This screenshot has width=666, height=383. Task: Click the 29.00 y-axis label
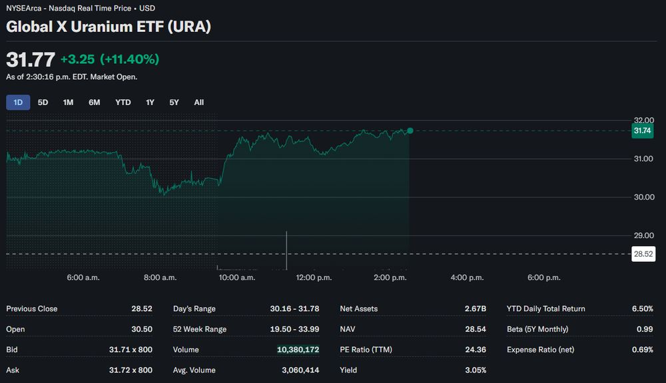click(x=644, y=235)
